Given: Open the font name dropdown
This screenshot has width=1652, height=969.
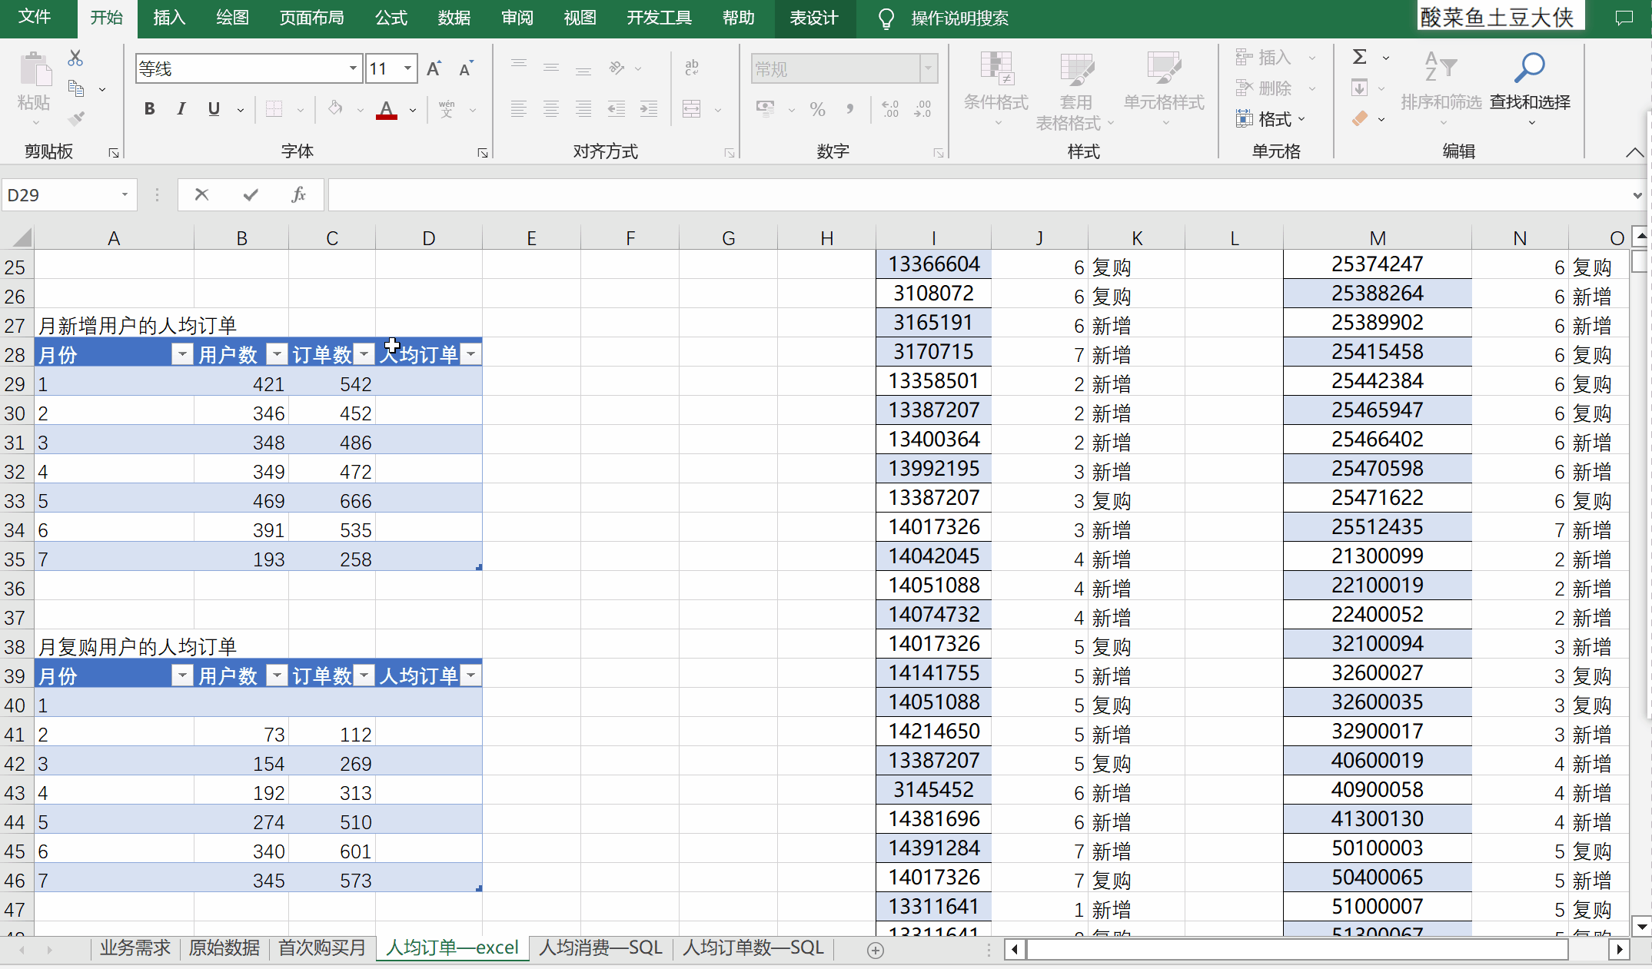Looking at the screenshot, I should tap(353, 69).
